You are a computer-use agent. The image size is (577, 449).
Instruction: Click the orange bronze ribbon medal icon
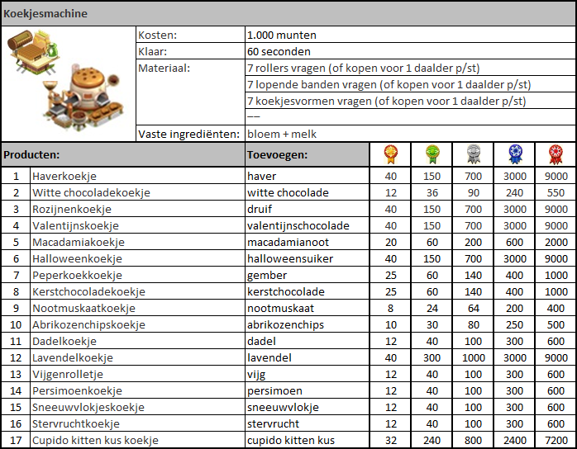pos(390,154)
